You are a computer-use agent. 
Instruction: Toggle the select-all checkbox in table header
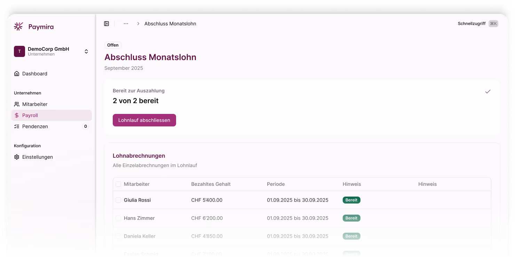pyautogui.click(x=118, y=184)
